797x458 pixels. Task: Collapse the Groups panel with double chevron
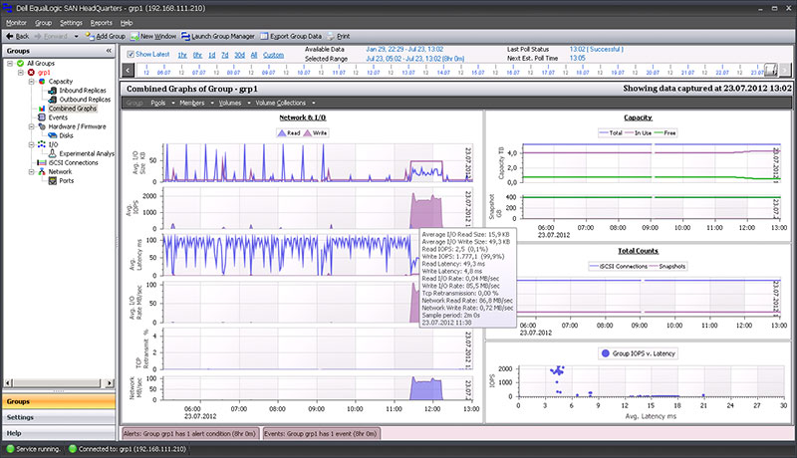pos(109,51)
